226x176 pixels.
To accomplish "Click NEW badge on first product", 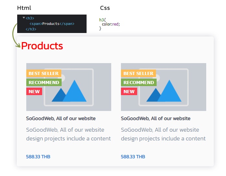I will tap(34, 92).
